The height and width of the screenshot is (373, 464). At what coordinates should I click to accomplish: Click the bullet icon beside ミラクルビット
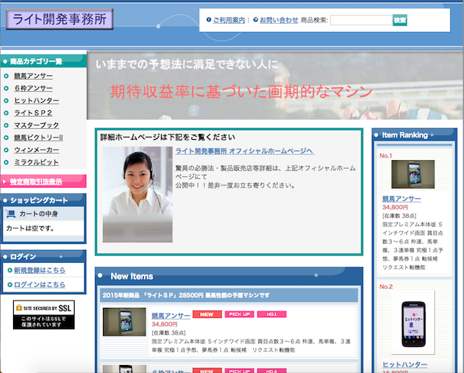click(x=7, y=162)
